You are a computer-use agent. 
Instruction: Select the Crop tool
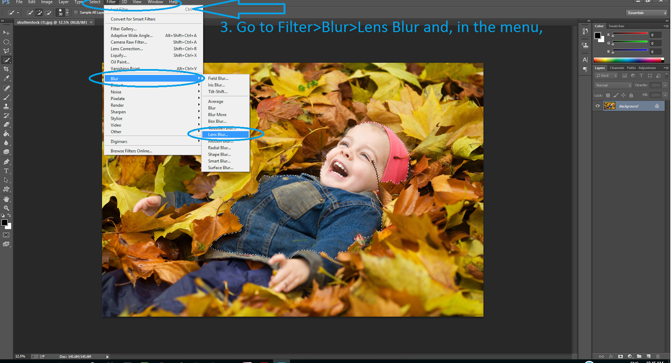6,69
